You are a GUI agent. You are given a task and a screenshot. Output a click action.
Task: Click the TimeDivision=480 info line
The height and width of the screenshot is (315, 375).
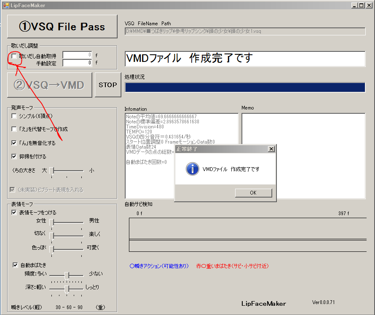point(145,127)
